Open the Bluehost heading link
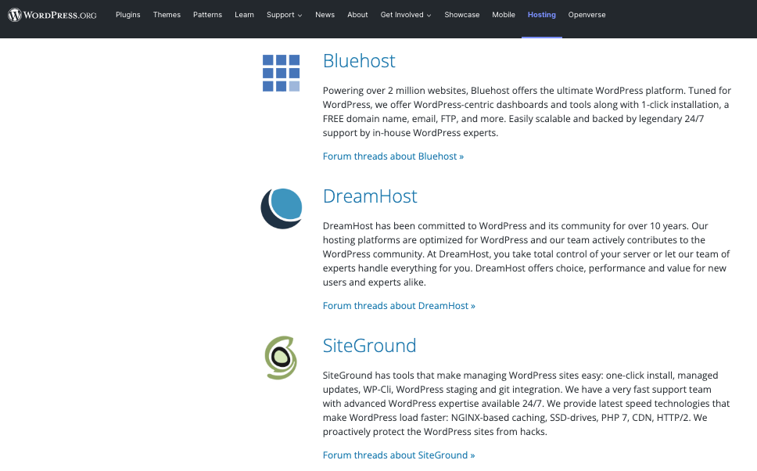The height and width of the screenshot is (471, 757). [x=359, y=61]
